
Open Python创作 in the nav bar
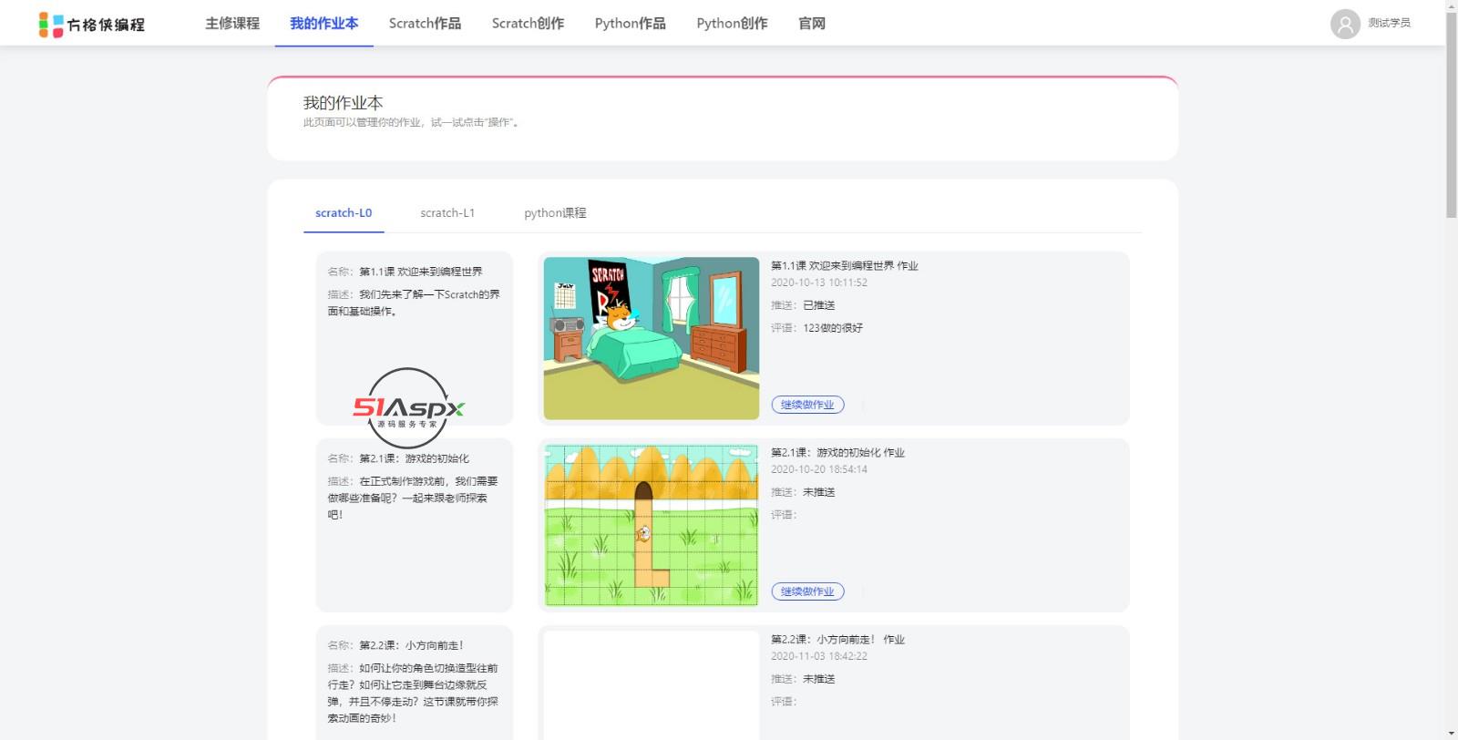(x=732, y=24)
